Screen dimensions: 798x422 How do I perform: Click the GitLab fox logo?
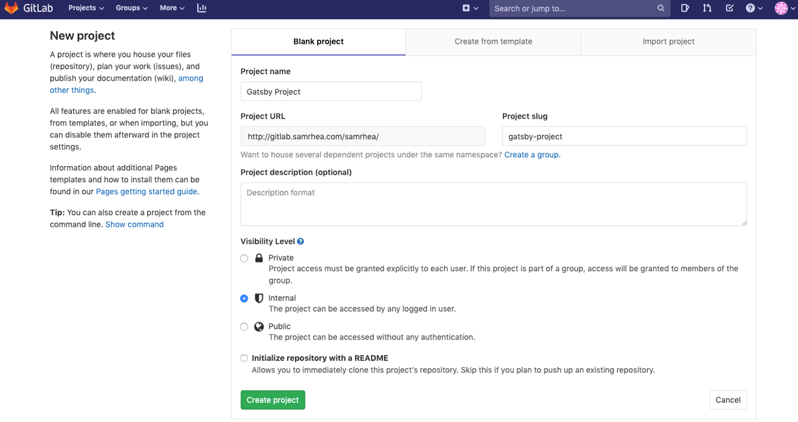coord(12,8)
